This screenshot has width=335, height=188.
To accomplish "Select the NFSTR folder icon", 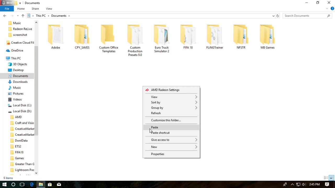I will (241, 34).
